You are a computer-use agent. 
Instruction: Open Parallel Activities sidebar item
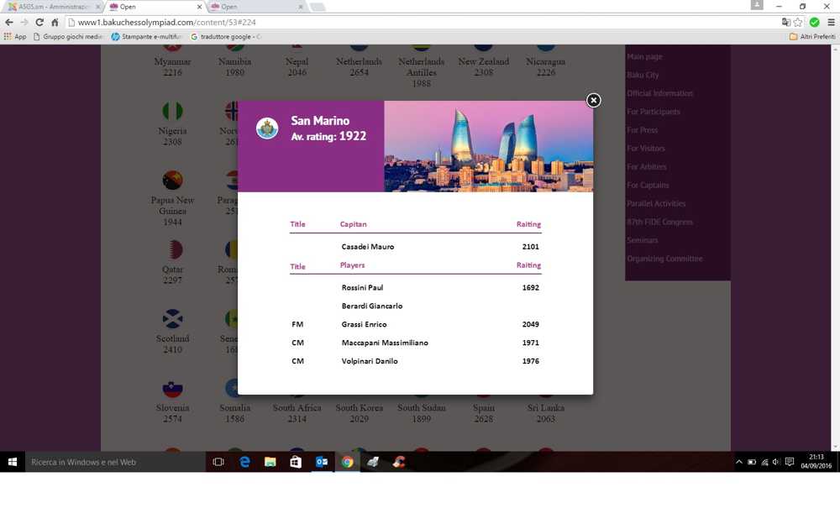tap(656, 203)
